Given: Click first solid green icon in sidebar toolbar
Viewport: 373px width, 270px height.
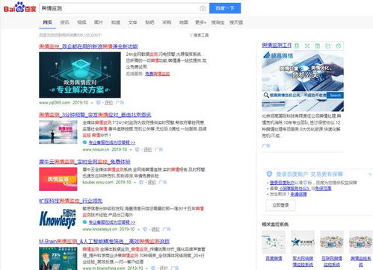Looking at the screenshot, I should (x=297, y=45).
